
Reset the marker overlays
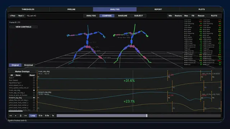click(32, 75)
